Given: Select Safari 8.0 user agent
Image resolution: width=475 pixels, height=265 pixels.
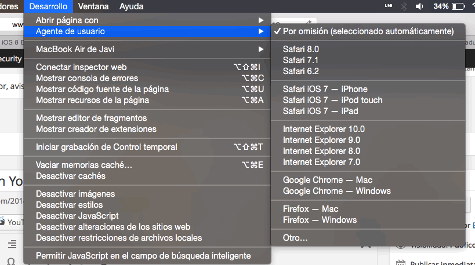Looking at the screenshot, I should (x=368, y=49).
